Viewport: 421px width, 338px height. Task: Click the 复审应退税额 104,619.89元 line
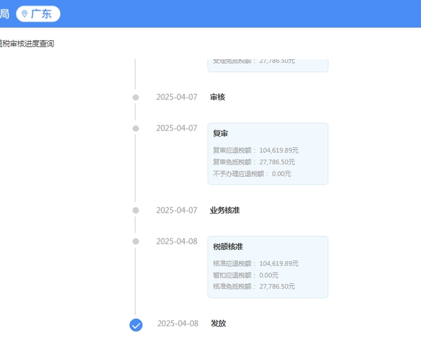pyautogui.click(x=255, y=150)
